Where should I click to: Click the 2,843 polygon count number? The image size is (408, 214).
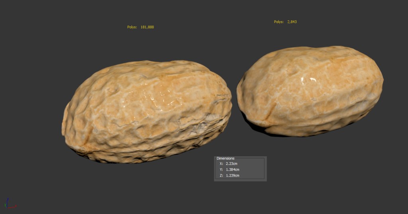tap(292, 22)
